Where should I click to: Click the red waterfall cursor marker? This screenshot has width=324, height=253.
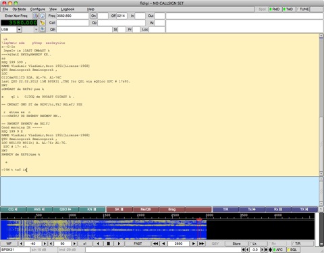click(x=199, y=219)
